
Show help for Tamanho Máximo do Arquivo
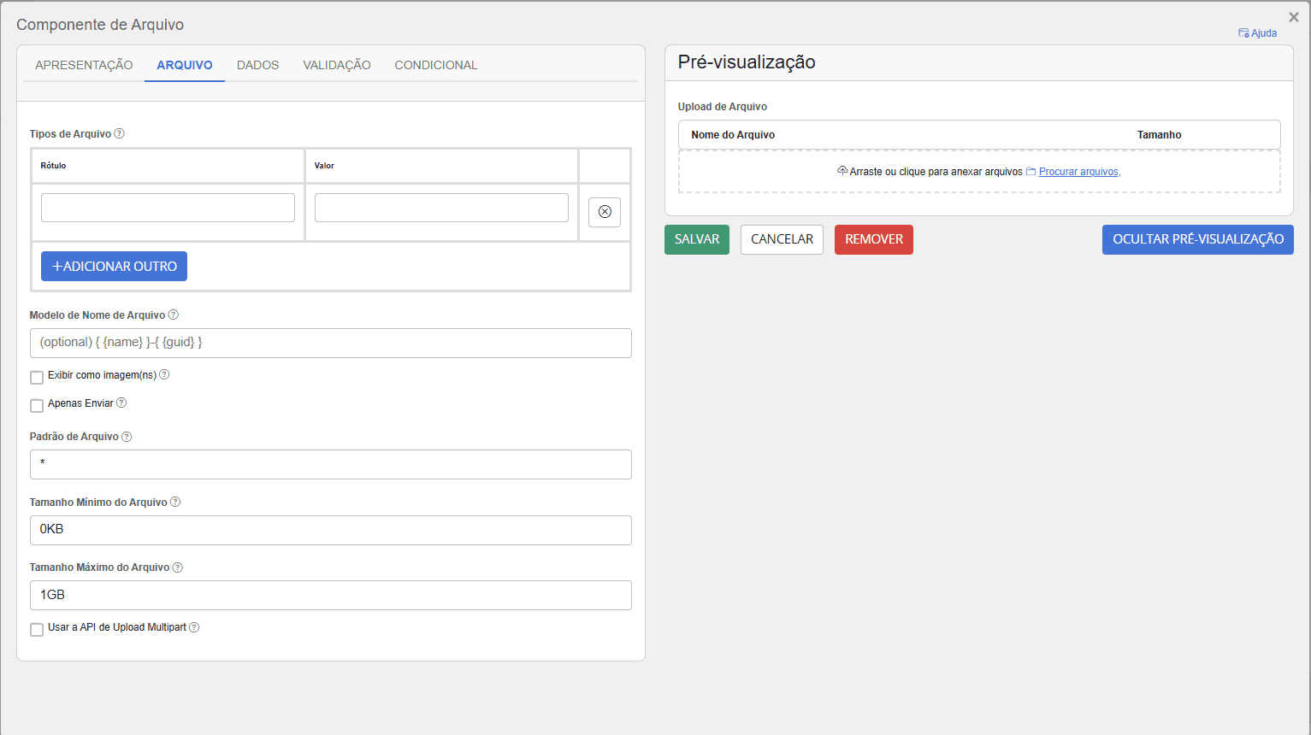(x=178, y=567)
